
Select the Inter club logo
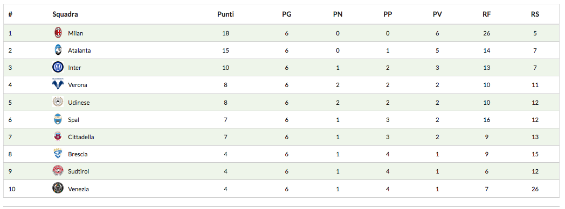point(58,67)
